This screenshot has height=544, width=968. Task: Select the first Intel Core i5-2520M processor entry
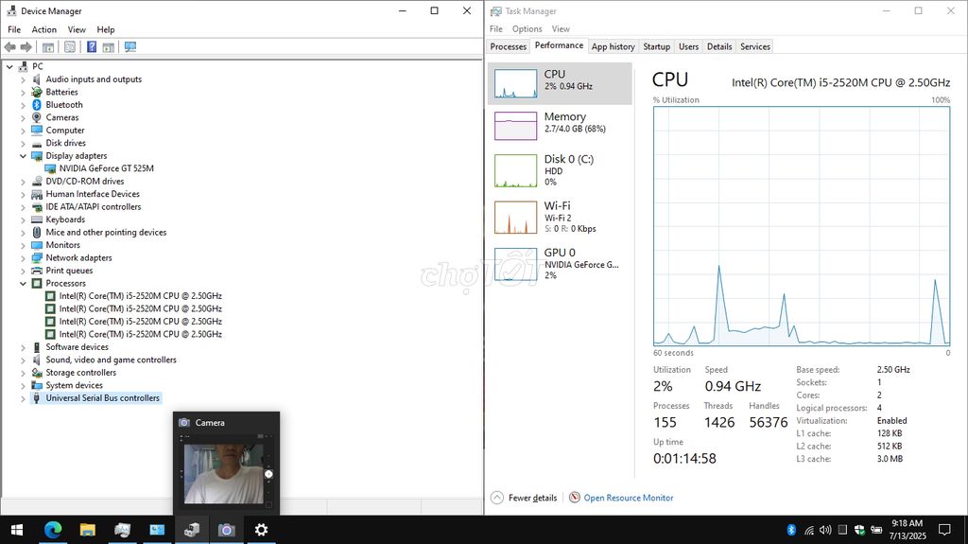pyautogui.click(x=140, y=296)
